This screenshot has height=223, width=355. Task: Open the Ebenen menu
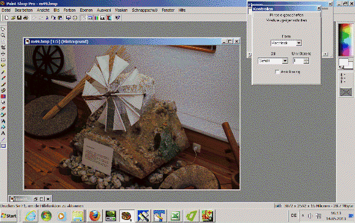[86, 10]
